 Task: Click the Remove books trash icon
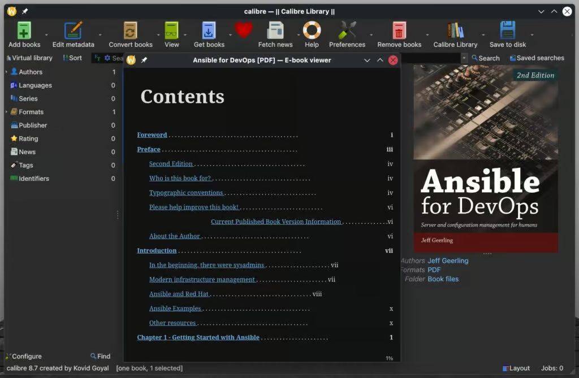(399, 31)
